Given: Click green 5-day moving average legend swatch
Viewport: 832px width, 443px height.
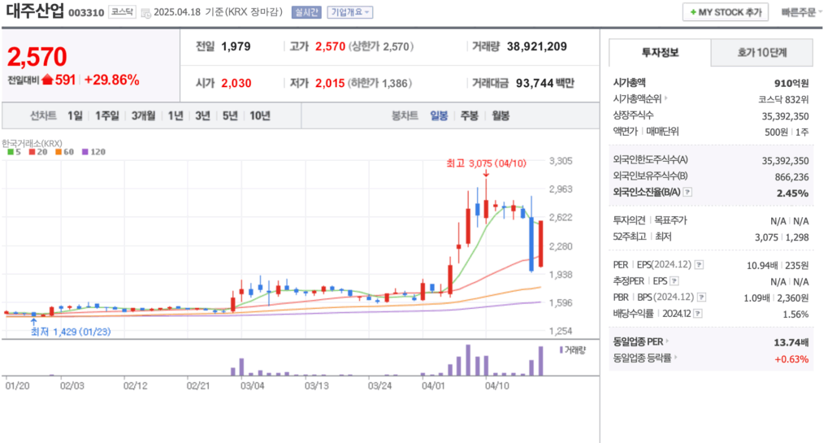Looking at the screenshot, I should tap(10, 152).
